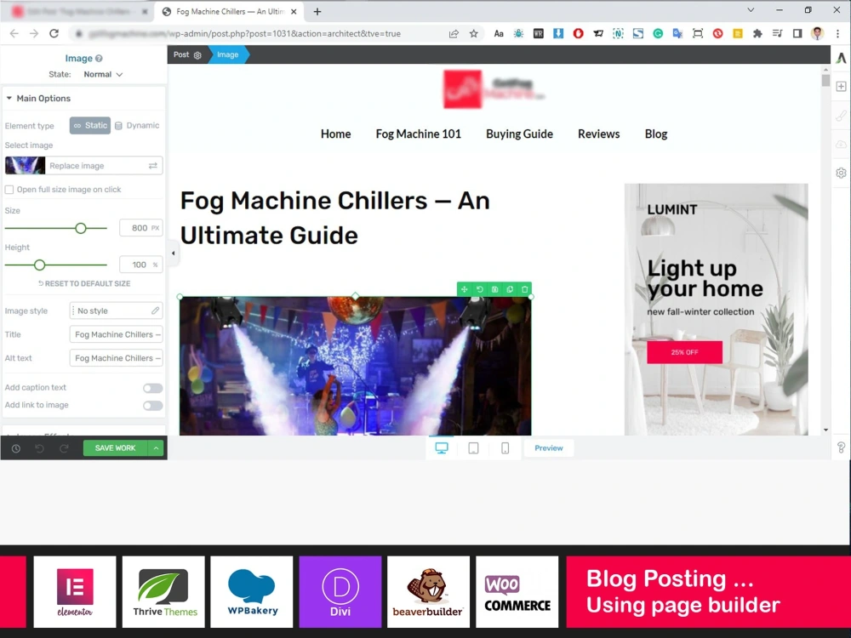Select Static element type
The height and width of the screenshot is (638, 851).
pos(90,126)
